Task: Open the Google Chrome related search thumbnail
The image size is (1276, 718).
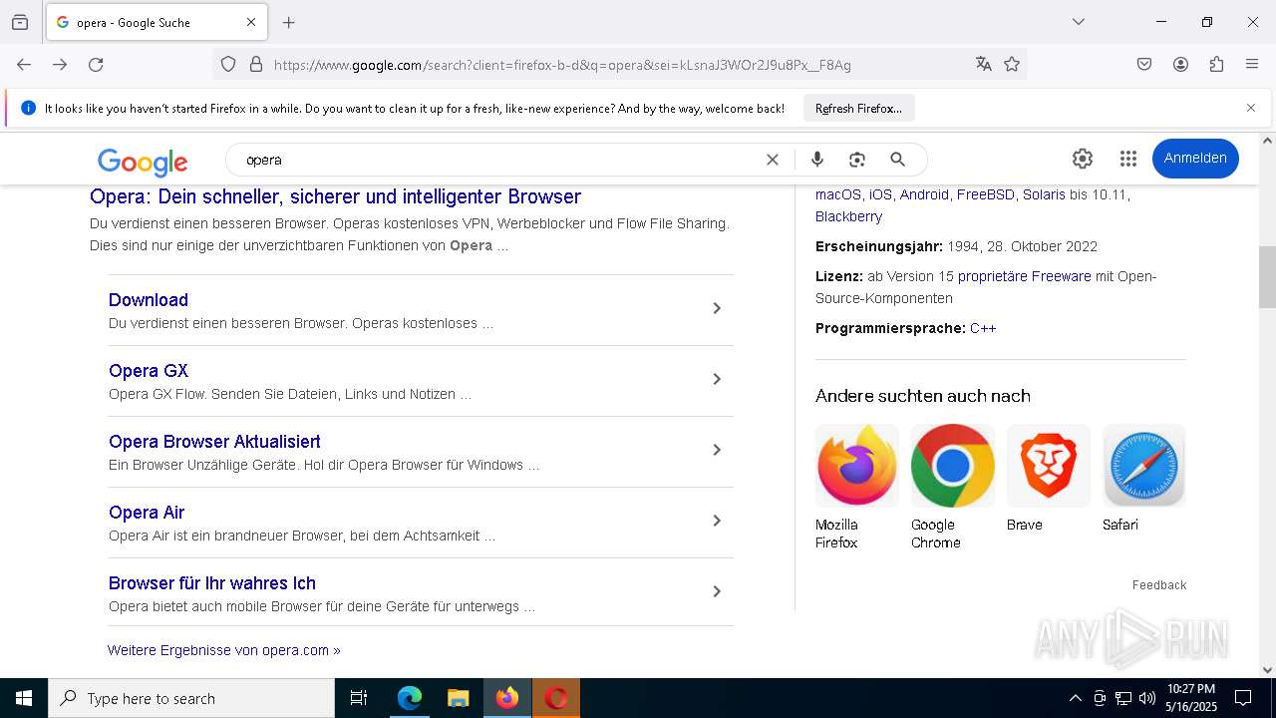Action: pyautogui.click(x=952, y=466)
